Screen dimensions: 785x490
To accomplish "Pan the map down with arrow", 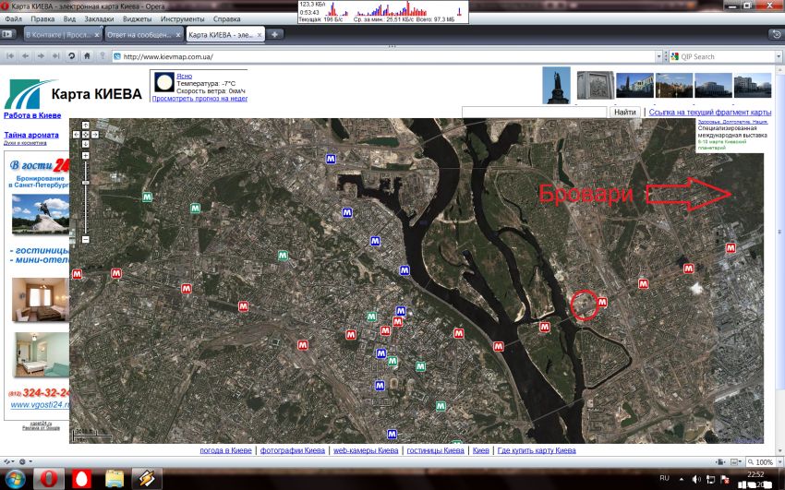I will [x=86, y=144].
